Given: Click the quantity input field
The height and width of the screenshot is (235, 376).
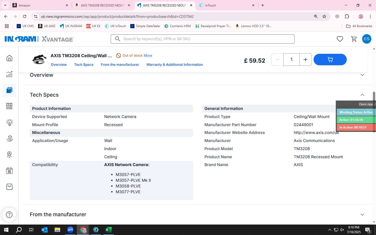Looking at the screenshot, I should coord(291,60).
